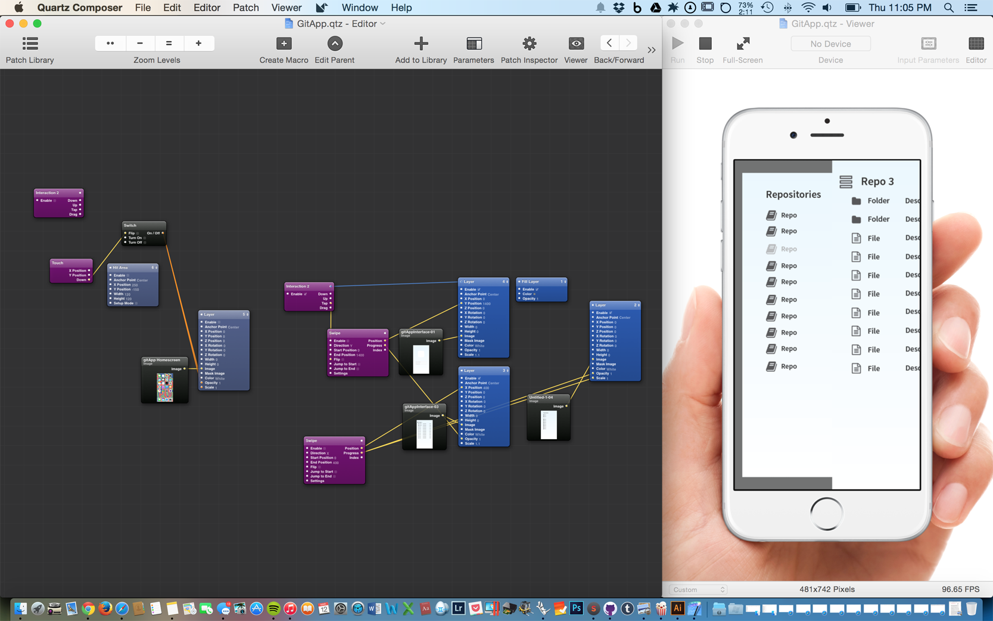The image size is (993, 621).
Task: Click the Back arrow in Editor toolbar
Action: coord(609,43)
